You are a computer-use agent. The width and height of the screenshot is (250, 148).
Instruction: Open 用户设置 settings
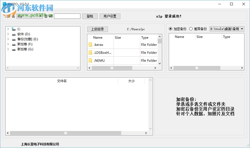coord(110,16)
